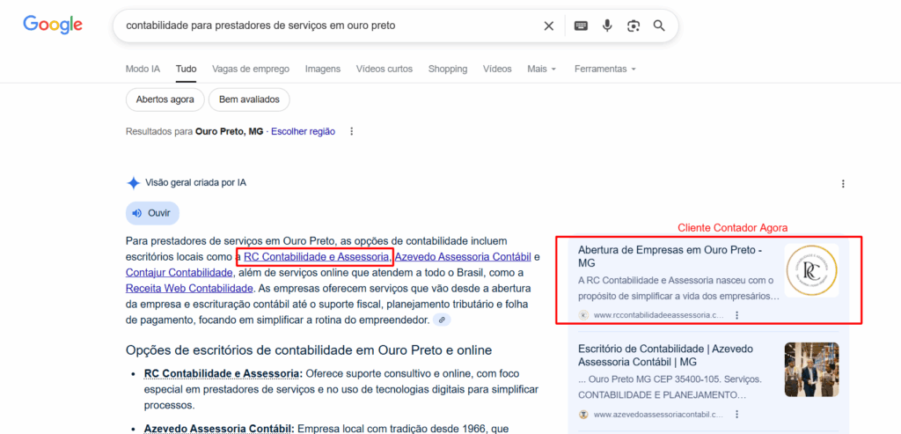Open the Azevedo Assessoria Contábil link
Viewport: 901px width, 434px height.
pos(463,257)
